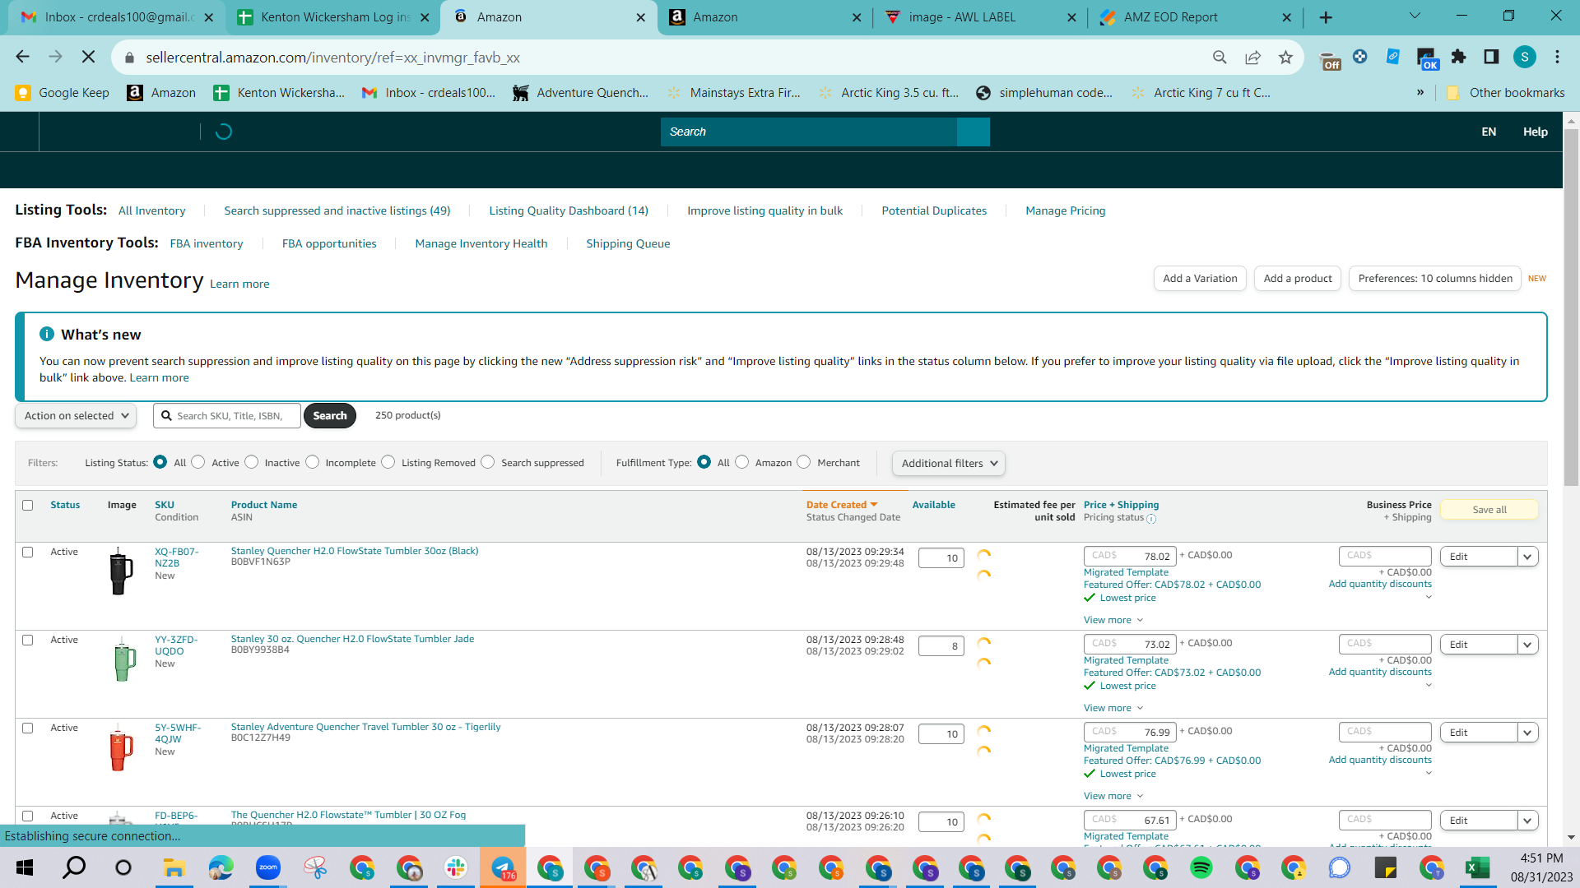Viewport: 1580px width, 888px height.
Task: Open the Other bookmarks folder
Action: [x=1506, y=92]
